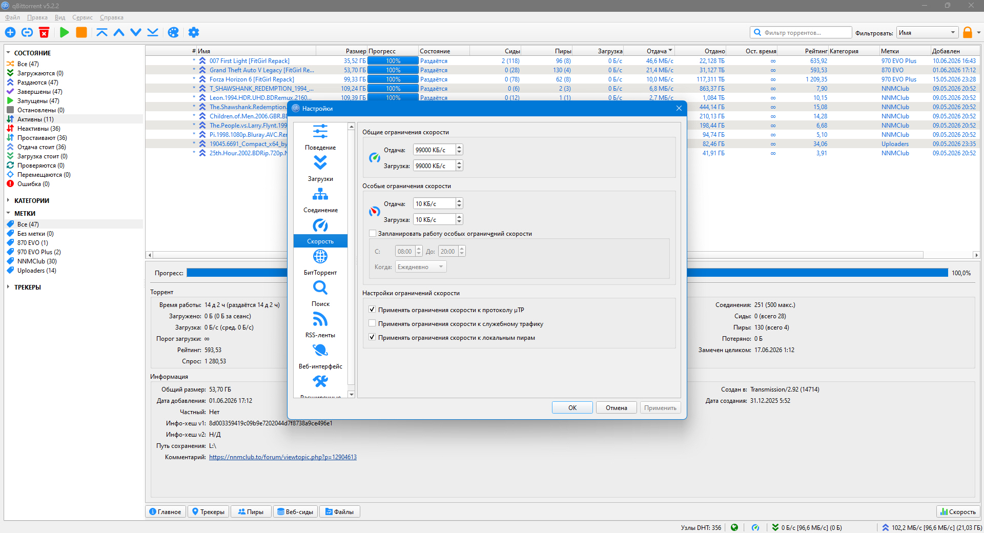984x533 pixels.
Task: Click the Скорость graph button
Action: [958, 511]
